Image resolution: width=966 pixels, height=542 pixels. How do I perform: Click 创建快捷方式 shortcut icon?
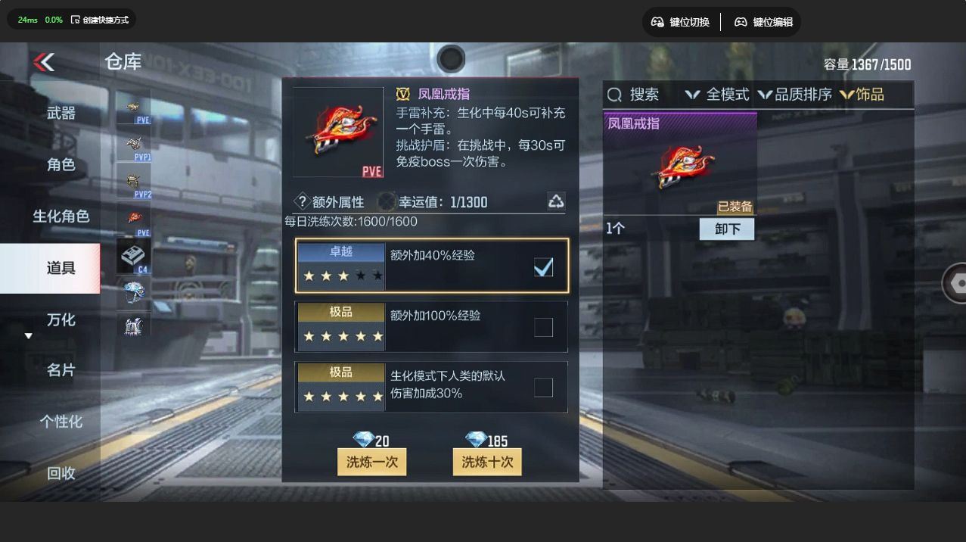click(75, 20)
